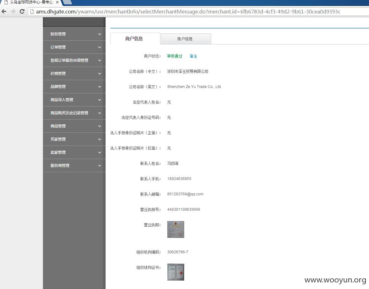The width and height of the screenshot is (369, 289).
Task: Open the 买家管理 sidebar menu
Action: [x=74, y=139]
